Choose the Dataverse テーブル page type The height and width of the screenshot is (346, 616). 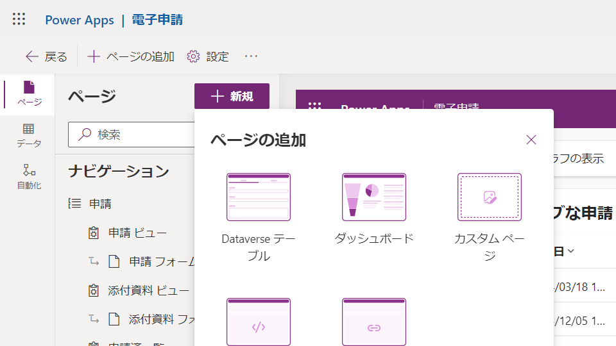(x=259, y=217)
